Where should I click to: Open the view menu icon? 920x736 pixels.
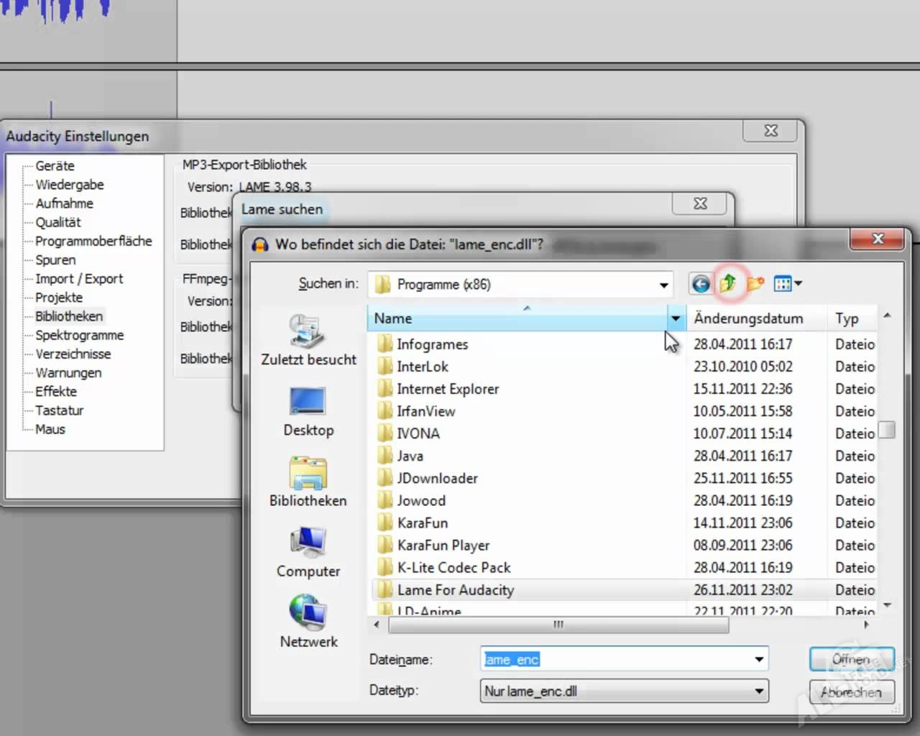[x=787, y=284]
